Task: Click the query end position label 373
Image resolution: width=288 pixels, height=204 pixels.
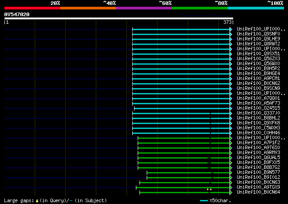Action: (227, 22)
